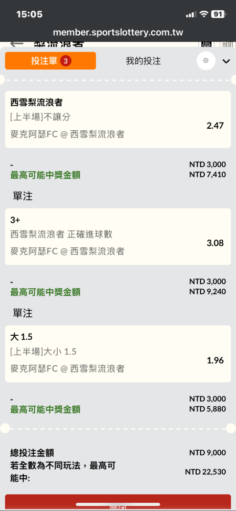Image resolution: width=236 pixels, height=511 pixels.
Task: Tap the red badge showing 3 selections
Action: pos(65,61)
